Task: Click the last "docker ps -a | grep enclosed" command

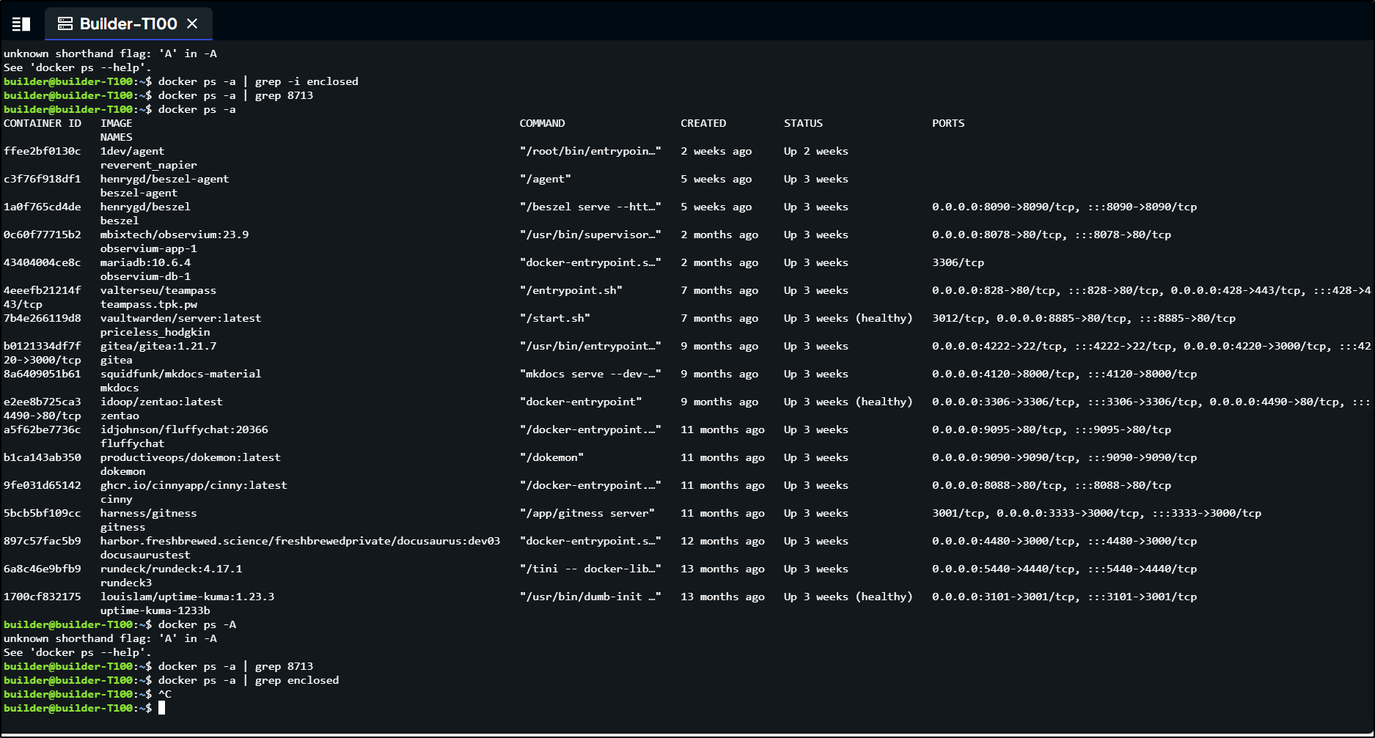Action: click(x=249, y=680)
